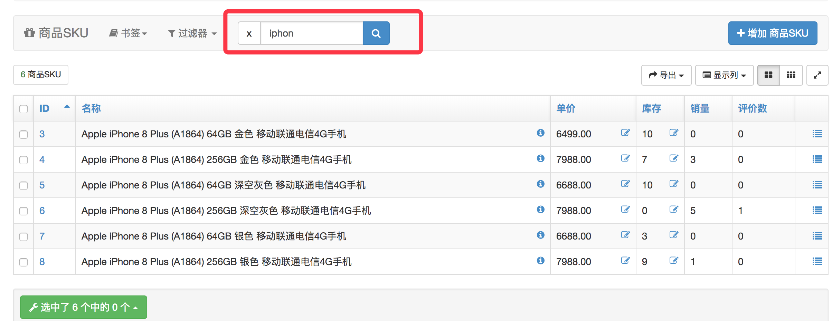The image size is (832, 321).
Task: Open the 书签 bookmarks dropdown
Action: [128, 33]
